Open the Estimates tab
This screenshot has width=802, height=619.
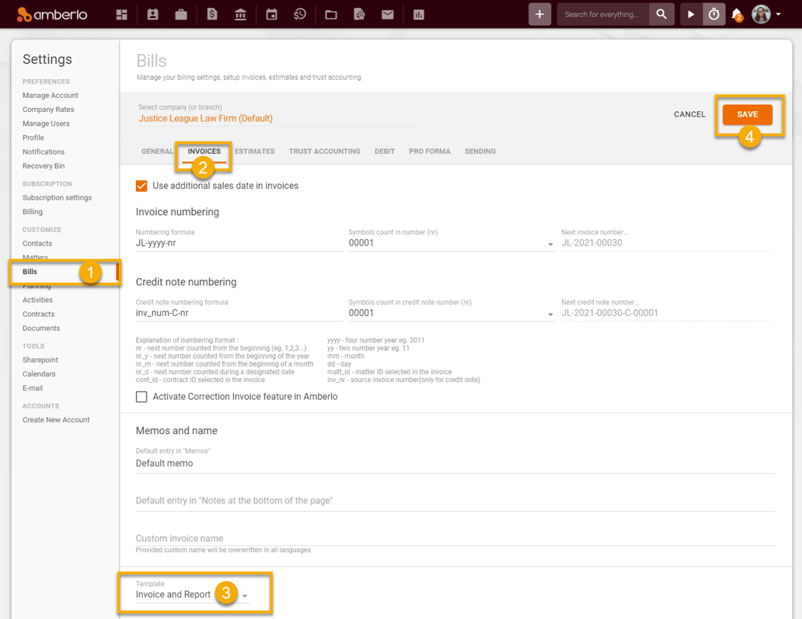click(254, 151)
